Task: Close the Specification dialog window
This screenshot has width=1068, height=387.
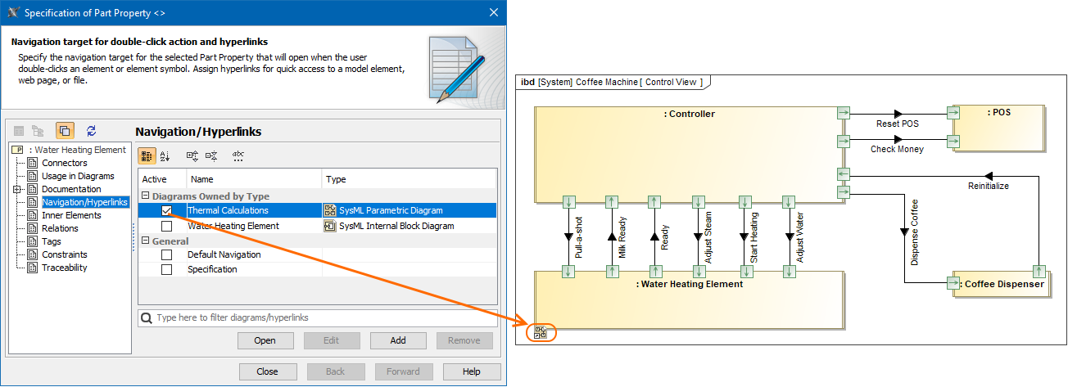Action: [x=493, y=12]
